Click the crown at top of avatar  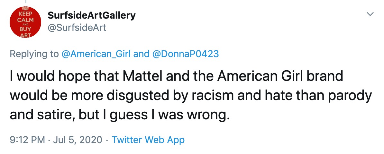[25, 8]
